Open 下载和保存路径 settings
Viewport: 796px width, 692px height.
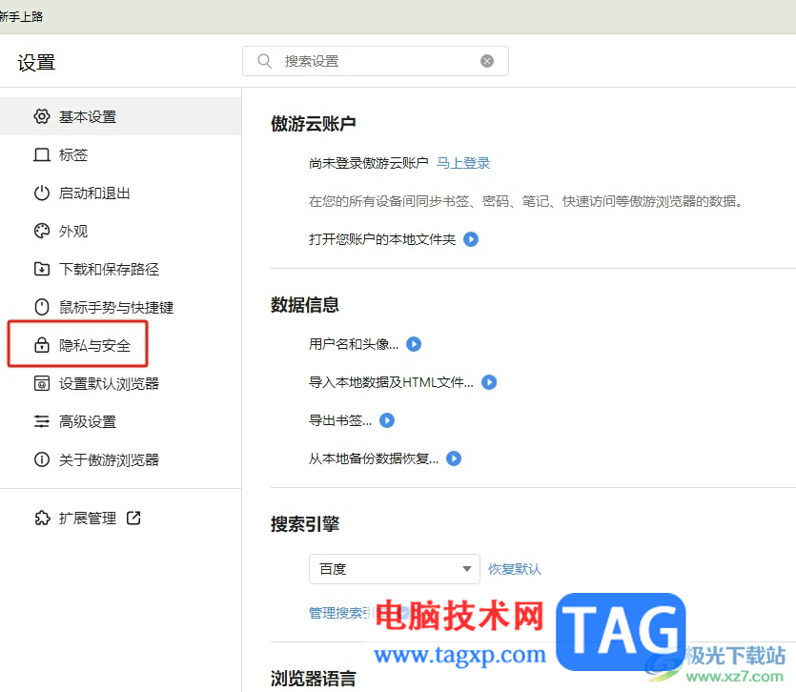(x=120, y=269)
